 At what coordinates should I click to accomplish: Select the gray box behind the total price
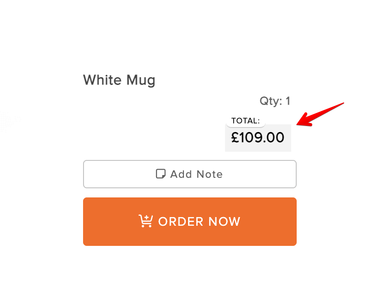(258, 138)
